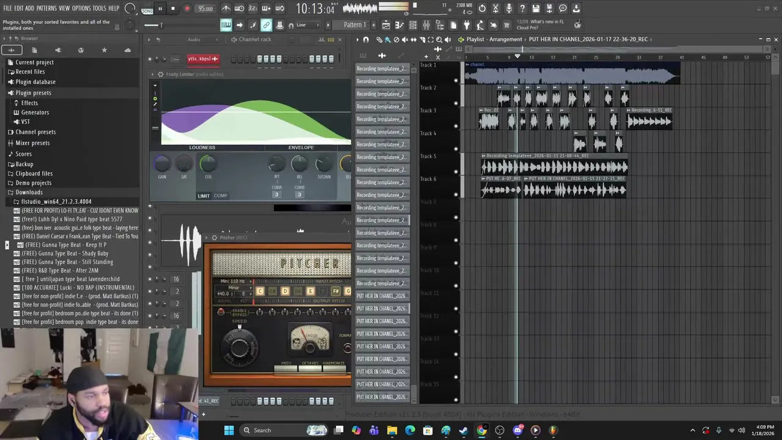Open the FILE menu
782x440 pixels.
pyautogui.click(x=8, y=9)
